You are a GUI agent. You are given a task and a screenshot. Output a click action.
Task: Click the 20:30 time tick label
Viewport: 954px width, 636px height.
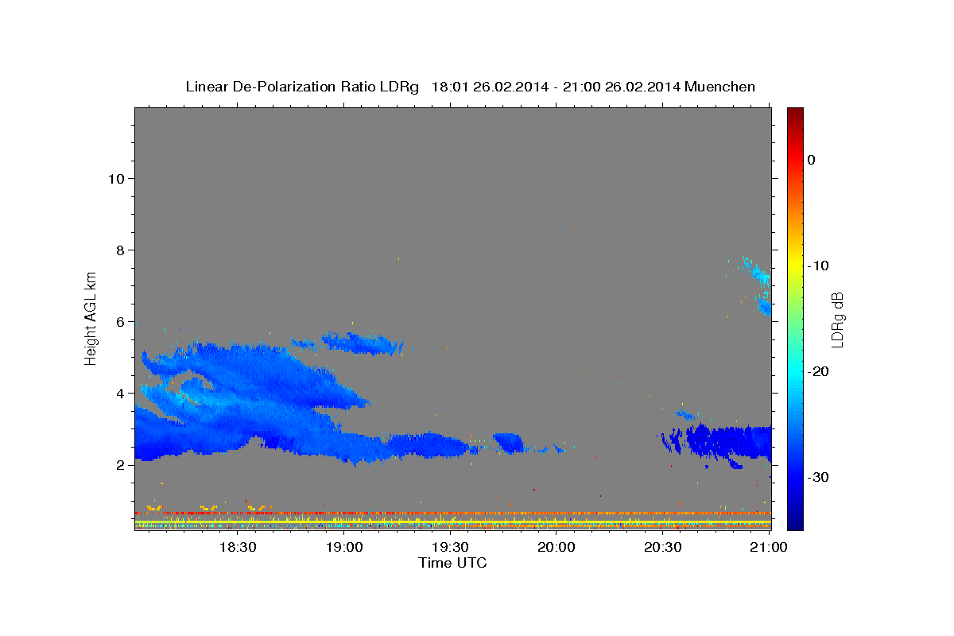tap(662, 547)
